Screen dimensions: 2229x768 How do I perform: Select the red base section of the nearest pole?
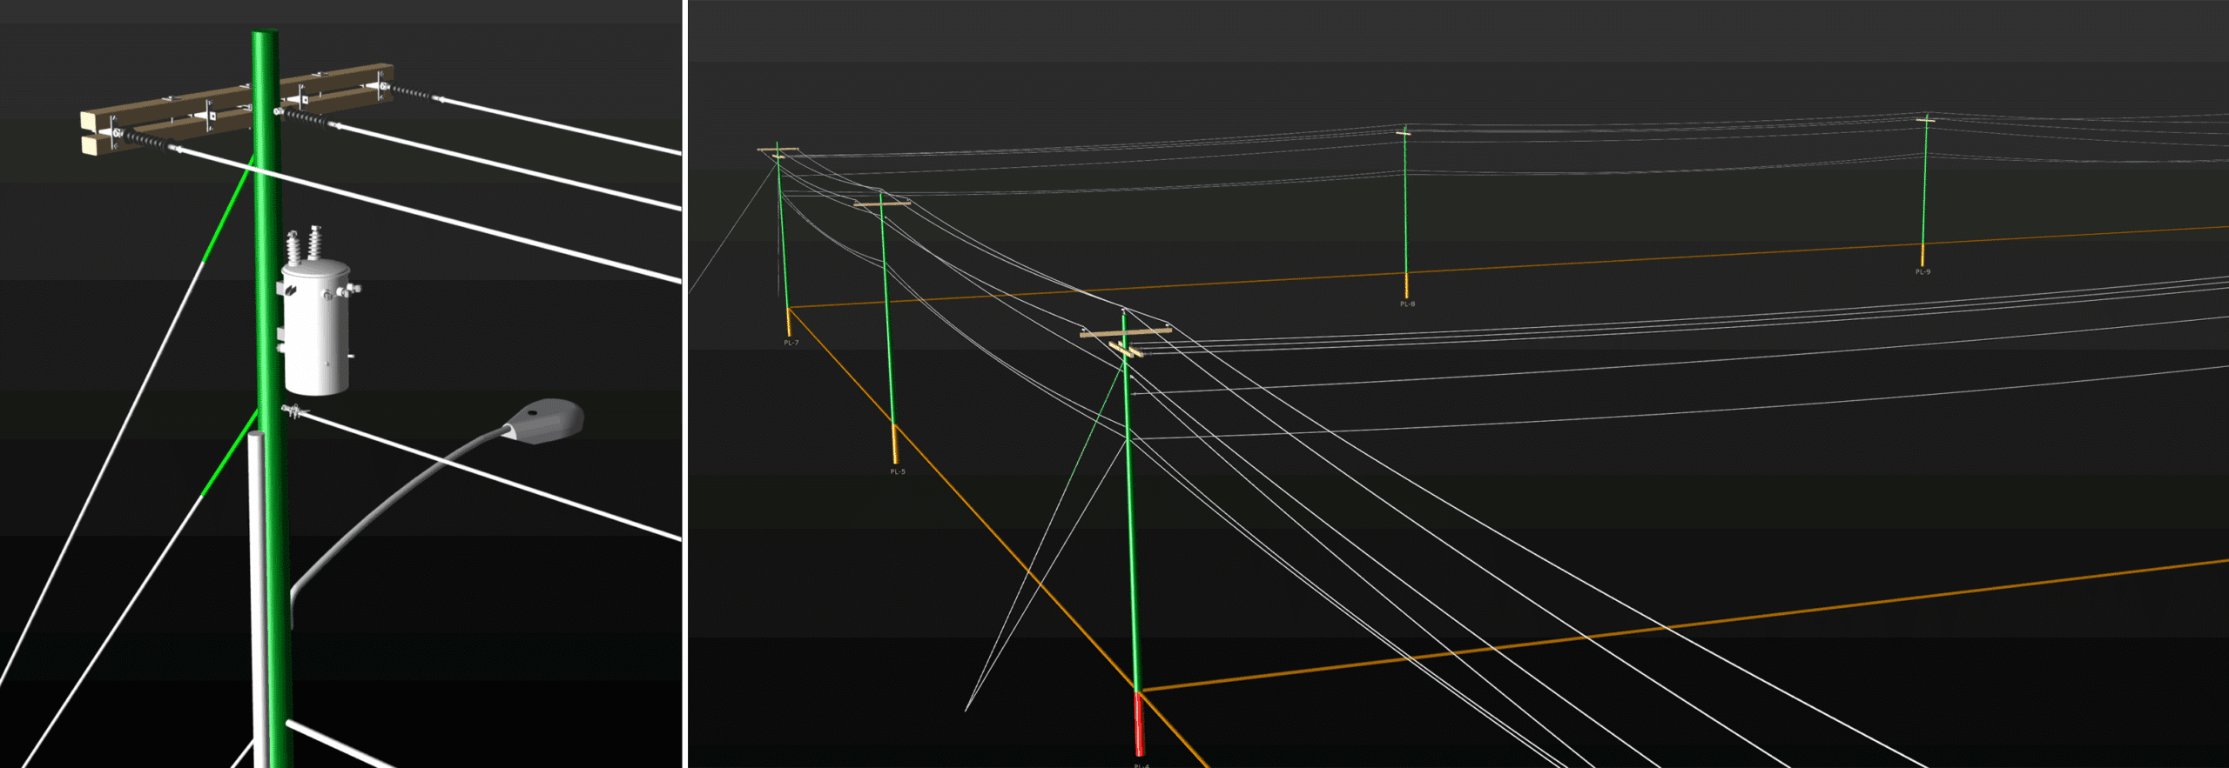(x=1139, y=724)
